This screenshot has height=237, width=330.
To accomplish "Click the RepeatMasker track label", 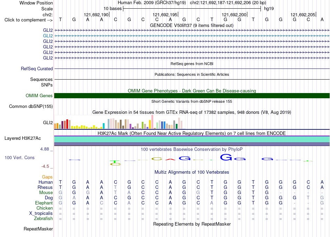I will pos(38,229).
